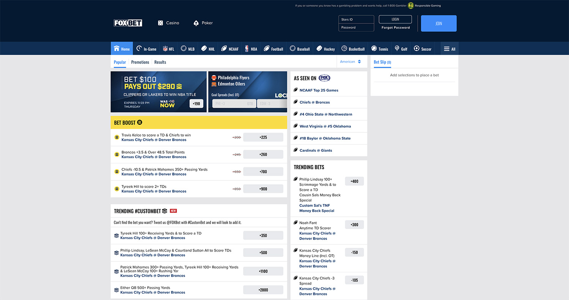This screenshot has width=569, height=300.
Task: Select +2800 odds for Either QB 500+ Passing Yards
Action: click(x=263, y=290)
